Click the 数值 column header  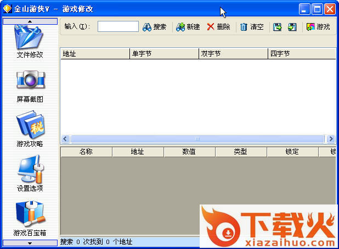[189, 152]
